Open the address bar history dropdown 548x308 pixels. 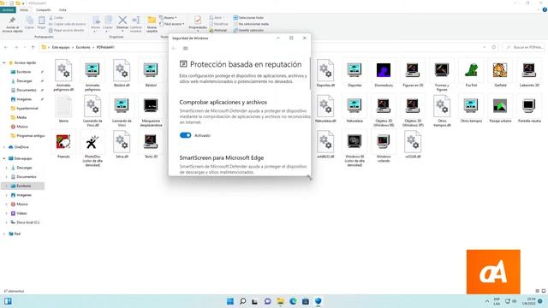[485, 47]
